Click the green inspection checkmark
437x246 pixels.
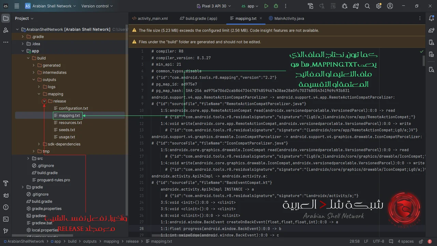[422, 51]
